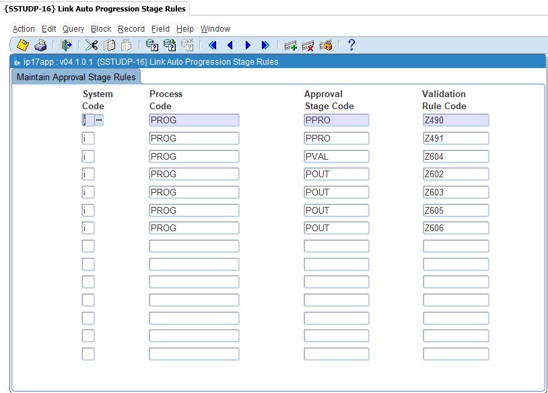
Task: Open Help with question mark icon
Action: click(x=351, y=45)
